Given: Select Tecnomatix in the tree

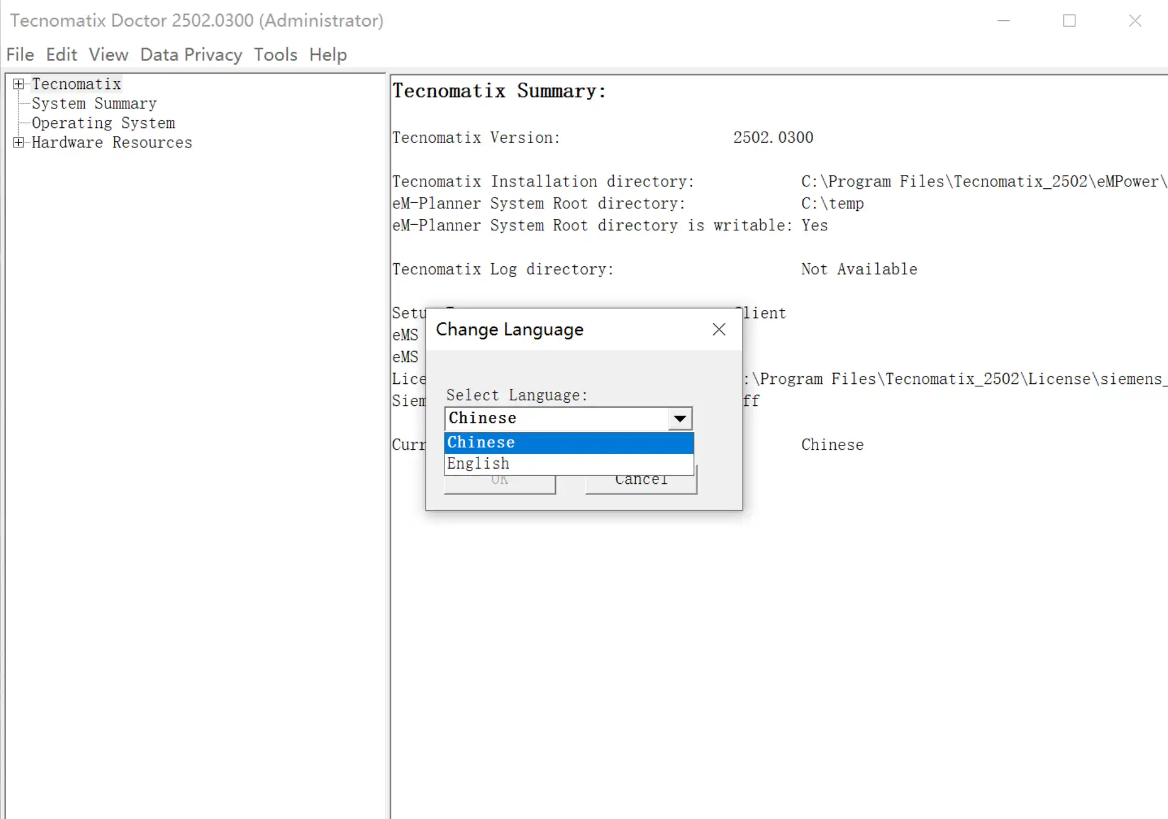Looking at the screenshot, I should [x=77, y=84].
